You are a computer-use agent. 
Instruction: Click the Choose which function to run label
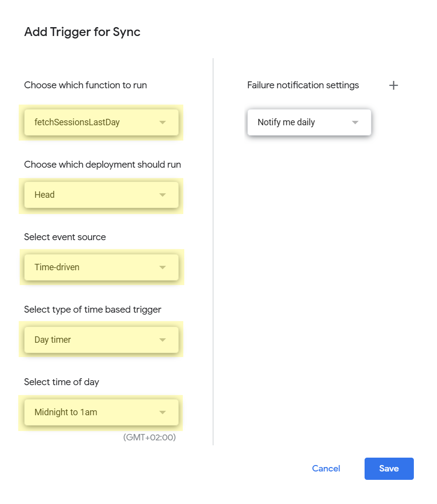(85, 85)
